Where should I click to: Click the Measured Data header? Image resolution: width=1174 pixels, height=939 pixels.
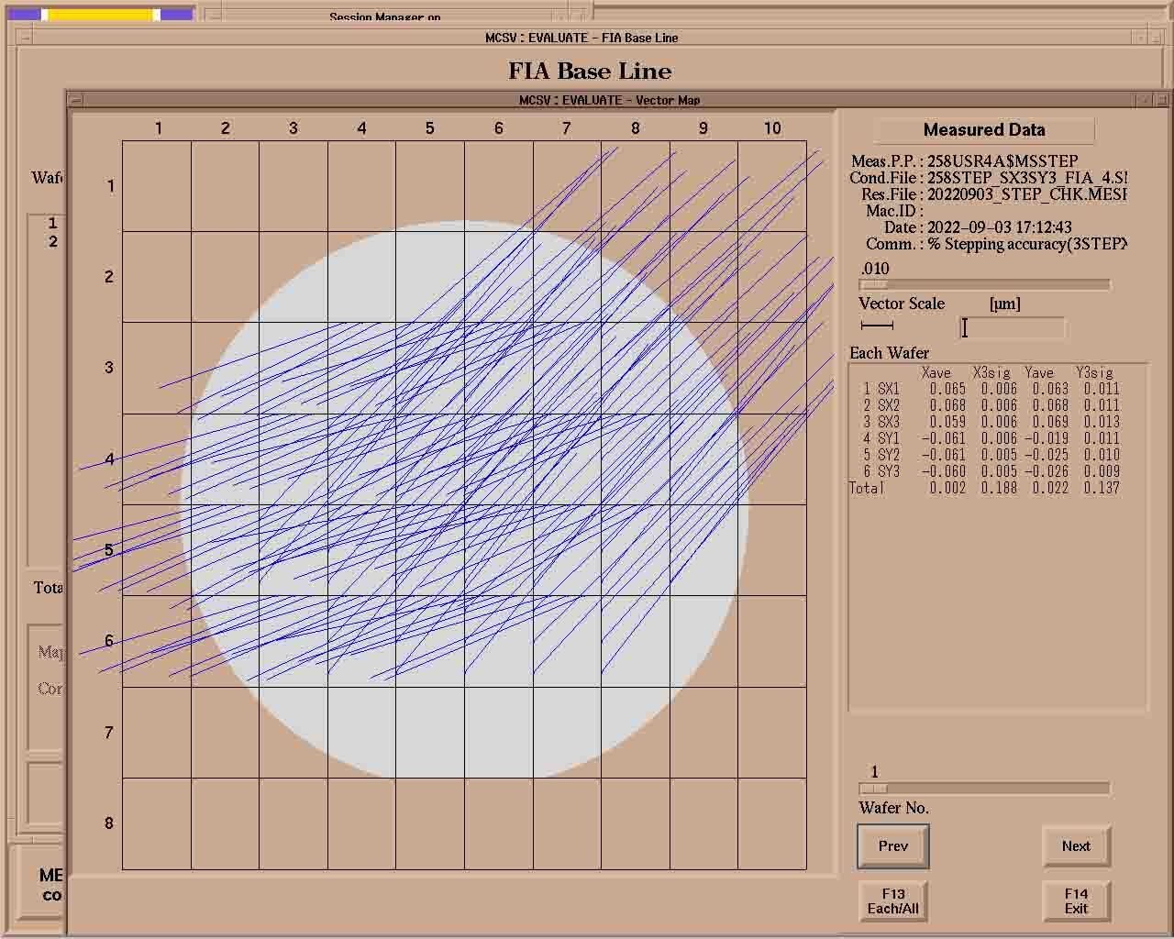click(984, 130)
